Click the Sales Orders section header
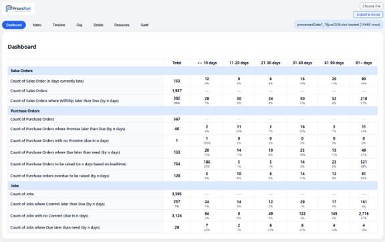 [x=192, y=71]
